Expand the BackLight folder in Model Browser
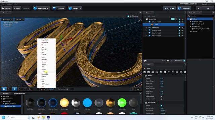The height and width of the screenshot is (120, 215). click(x=190, y=26)
